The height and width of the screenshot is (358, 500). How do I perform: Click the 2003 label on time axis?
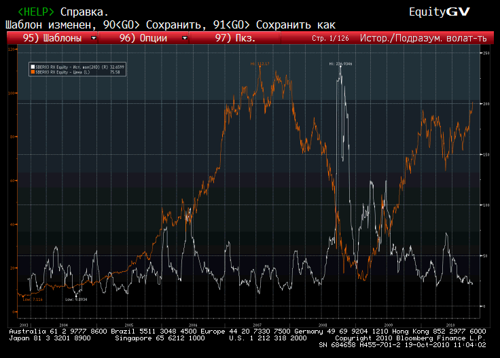(24, 325)
